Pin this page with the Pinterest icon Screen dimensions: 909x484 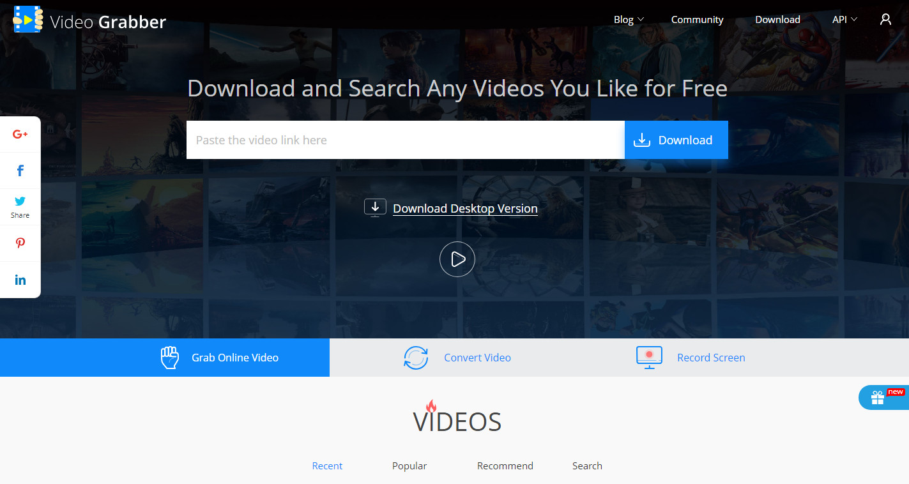click(20, 243)
